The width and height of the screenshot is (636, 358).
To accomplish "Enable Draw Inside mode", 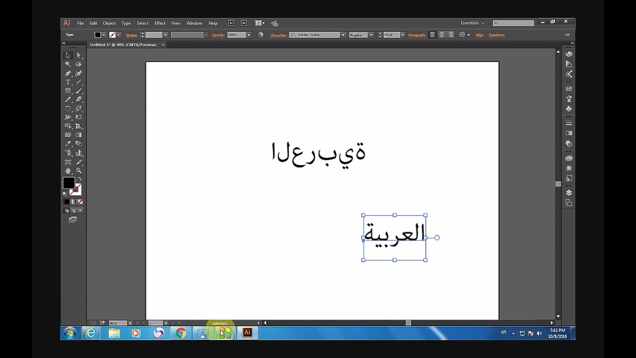I will coord(80,210).
